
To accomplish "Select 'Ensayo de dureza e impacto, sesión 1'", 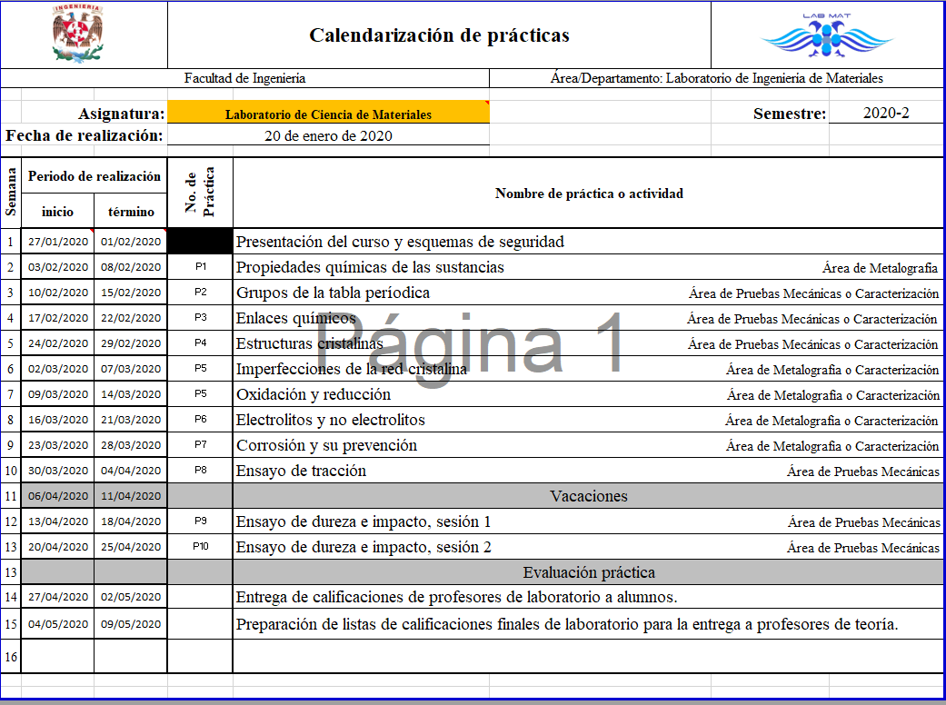I will pos(363,521).
